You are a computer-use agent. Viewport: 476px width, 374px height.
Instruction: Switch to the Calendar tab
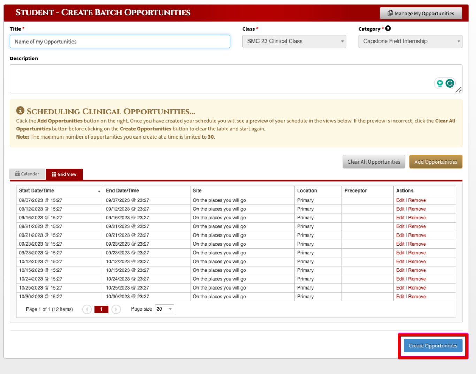27,174
